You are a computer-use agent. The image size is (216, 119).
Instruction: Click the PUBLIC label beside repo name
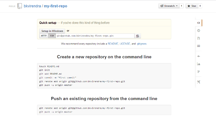coord(12,6)
